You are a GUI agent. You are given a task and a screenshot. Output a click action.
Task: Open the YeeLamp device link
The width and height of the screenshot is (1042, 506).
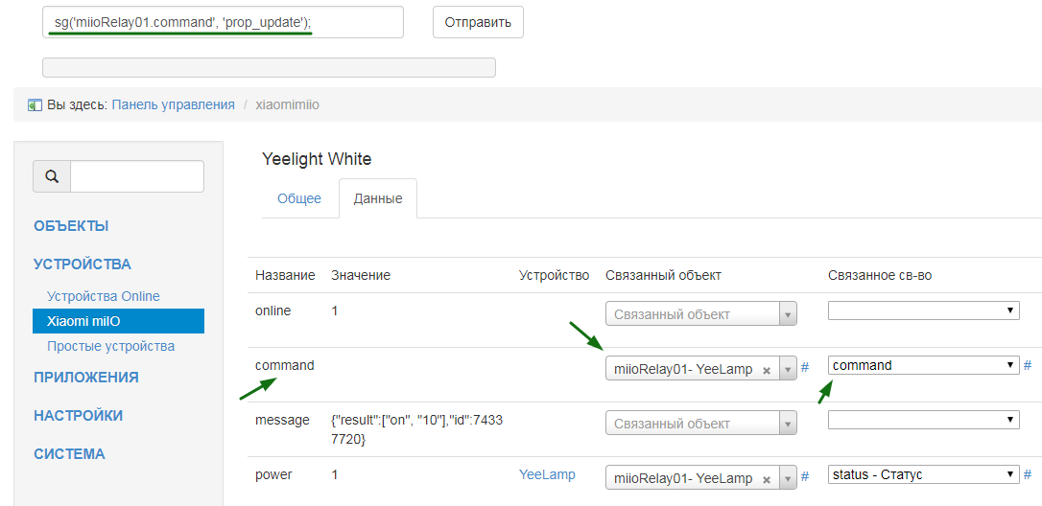[x=547, y=474]
